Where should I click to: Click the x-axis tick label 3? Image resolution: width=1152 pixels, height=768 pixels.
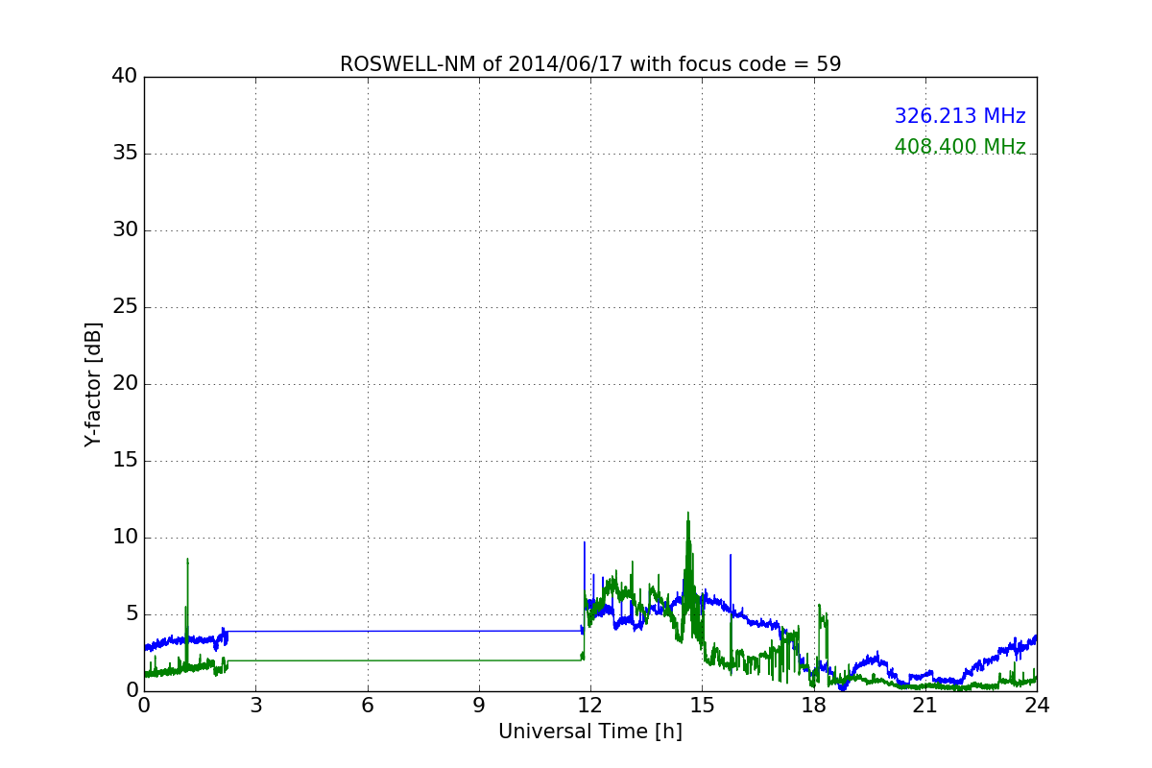click(x=255, y=705)
